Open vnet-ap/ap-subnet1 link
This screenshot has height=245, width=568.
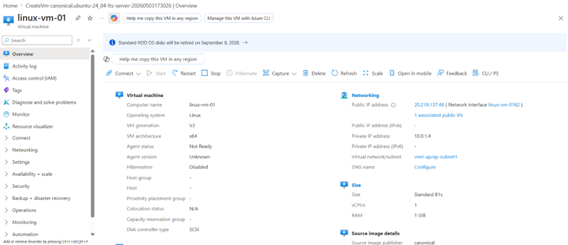pos(436,157)
